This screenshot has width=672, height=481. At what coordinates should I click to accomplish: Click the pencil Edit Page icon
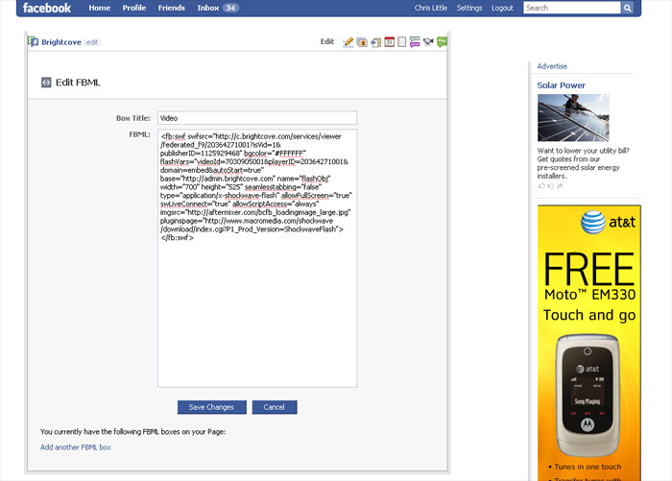pos(348,42)
